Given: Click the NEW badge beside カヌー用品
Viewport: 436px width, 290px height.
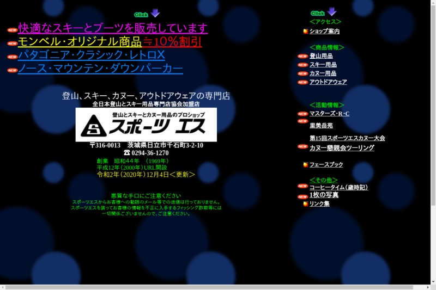Looking at the screenshot, I should [302, 73].
